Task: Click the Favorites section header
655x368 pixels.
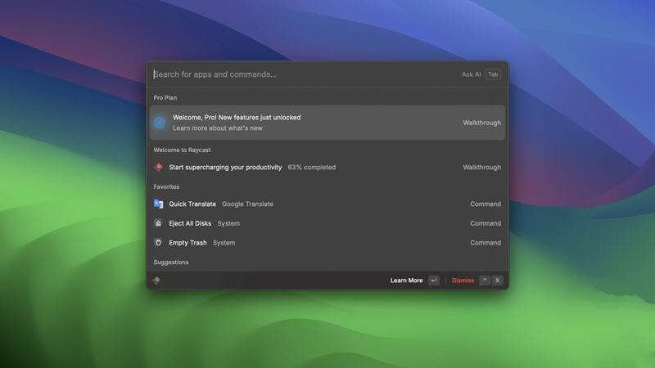Action: pos(166,187)
